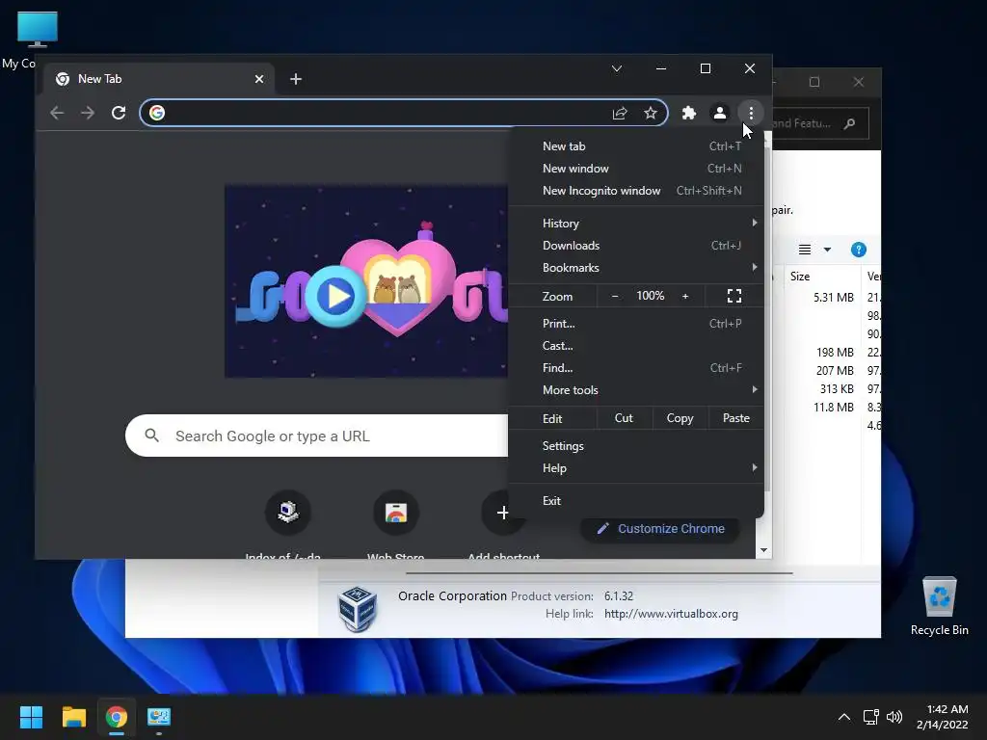The image size is (987, 740).
Task: Expand the More tools submenu
Action: (636, 390)
